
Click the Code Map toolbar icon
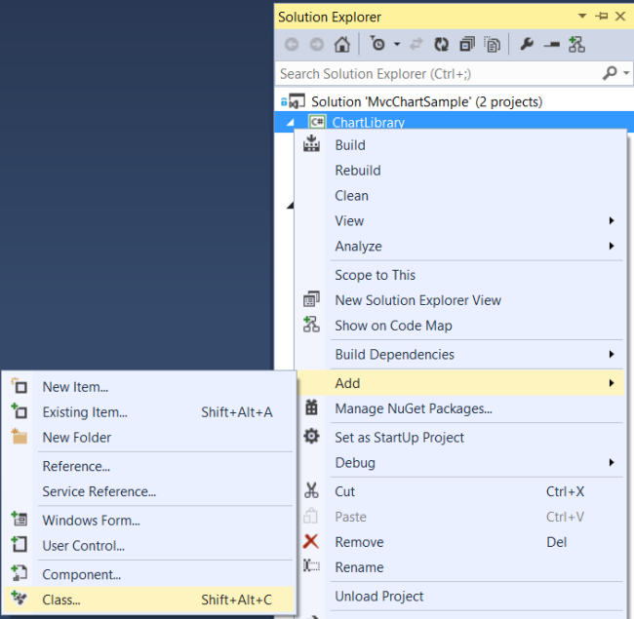click(576, 45)
